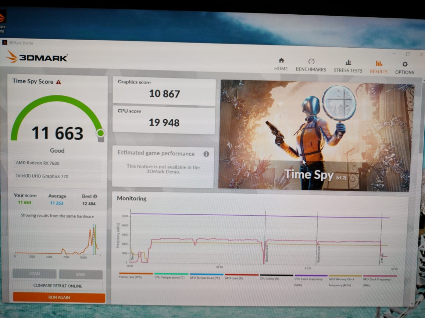Click Compare Result Online button
The height and width of the screenshot is (318, 425).
click(x=58, y=286)
